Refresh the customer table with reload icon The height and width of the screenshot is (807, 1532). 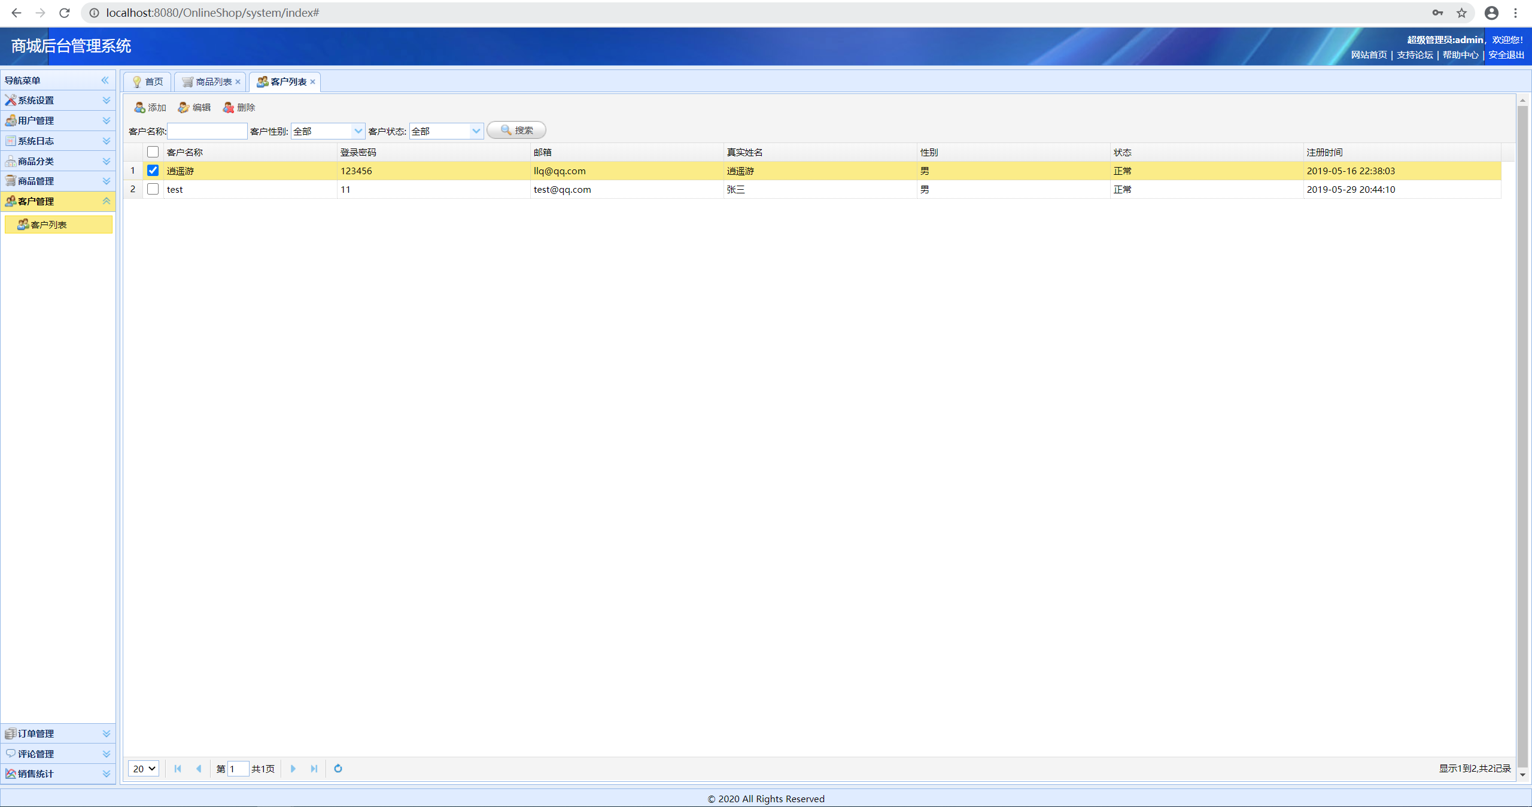[x=338, y=769]
